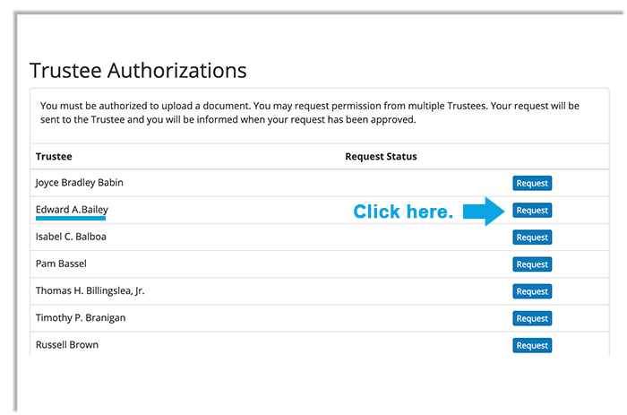Request permission from Russell Brown
The height and width of the screenshot is (415, 627).
click(532, 345)
